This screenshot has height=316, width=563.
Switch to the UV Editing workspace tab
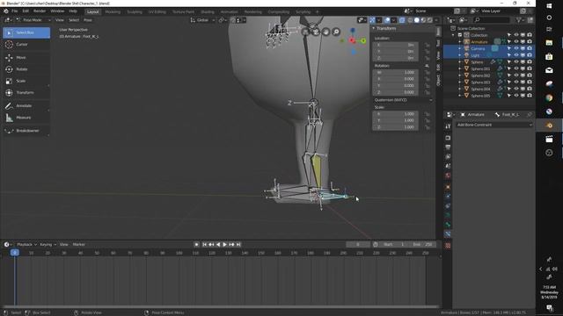pyautogui.click(x=157, y=11)
